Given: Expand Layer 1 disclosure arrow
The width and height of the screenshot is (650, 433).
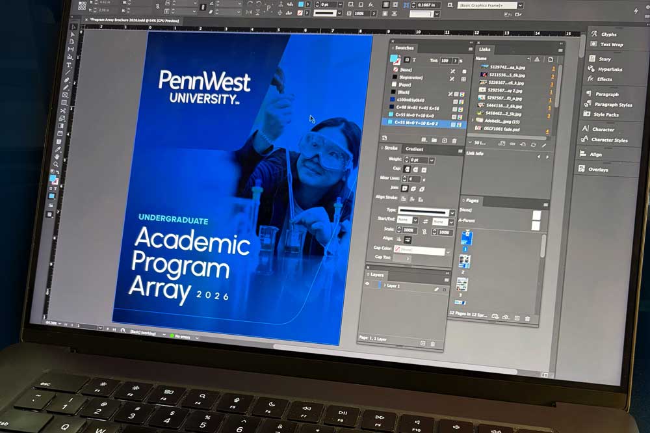Looking at the screenshot, I should pos(385,285).
